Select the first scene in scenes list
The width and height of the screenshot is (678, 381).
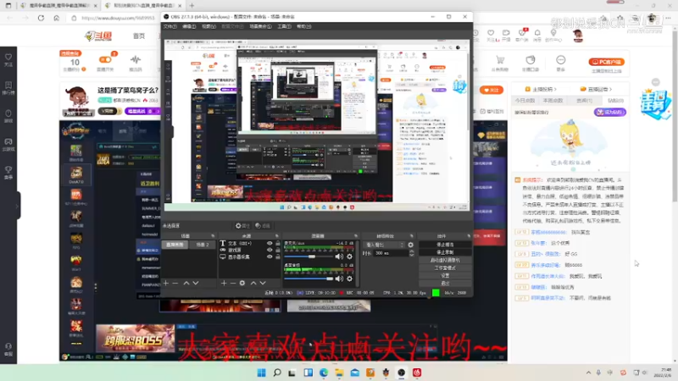click(175, 245)
